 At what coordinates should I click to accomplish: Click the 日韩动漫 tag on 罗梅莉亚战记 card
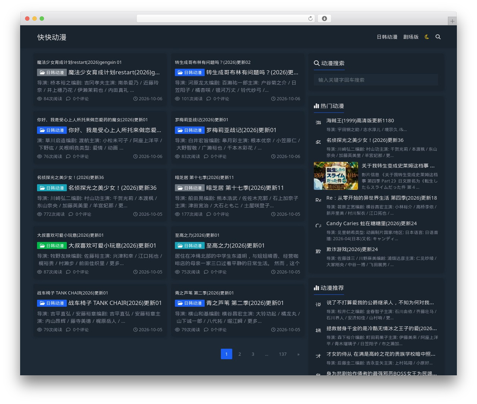(x=190, y=130)
